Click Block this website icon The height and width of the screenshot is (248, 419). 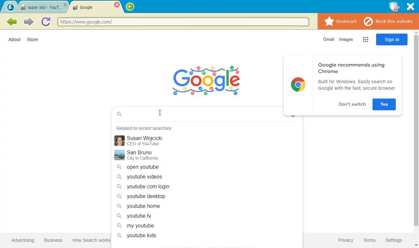point(368,22)
